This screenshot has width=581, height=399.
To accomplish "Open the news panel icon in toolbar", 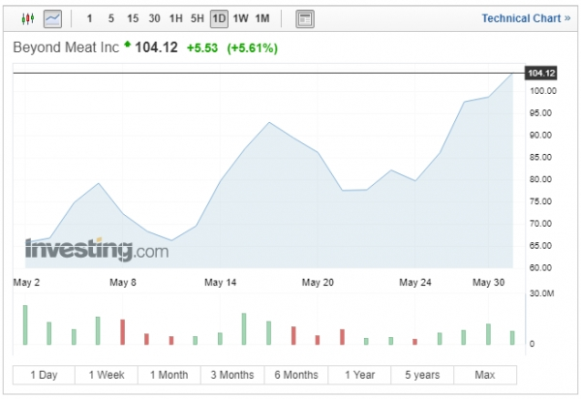I will coord(305,18).
